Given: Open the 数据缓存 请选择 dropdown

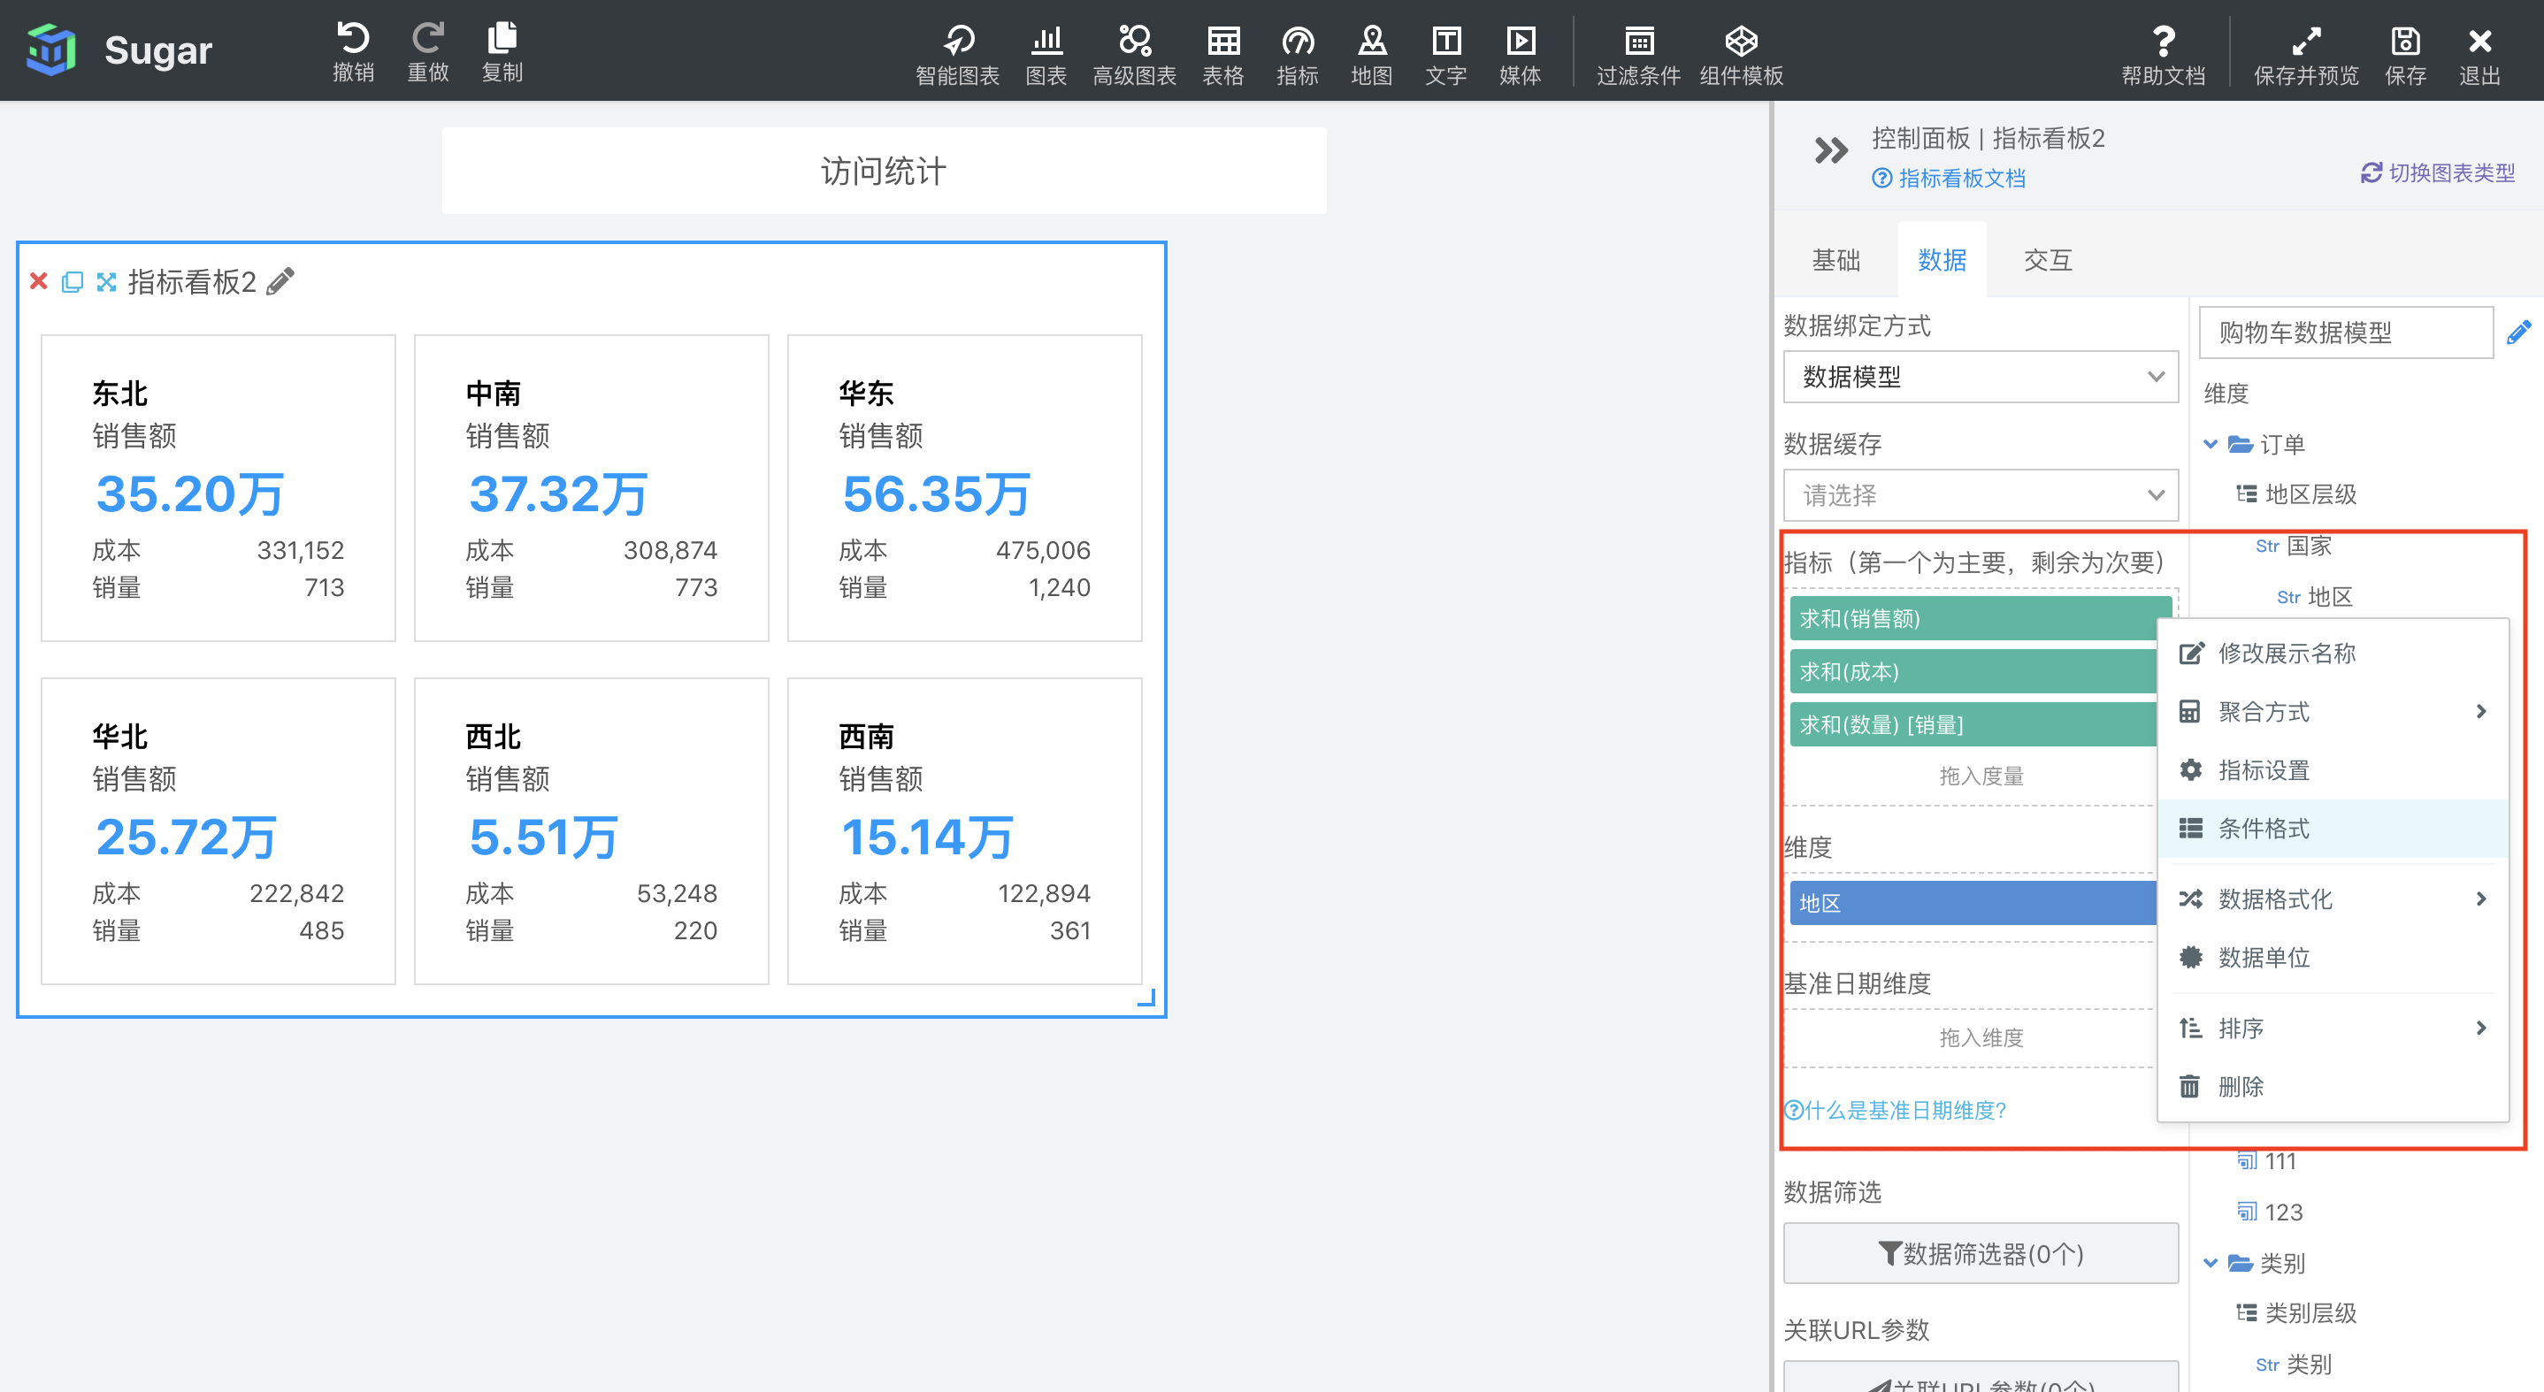Looking at the screenshot, I should [1981, 494].
